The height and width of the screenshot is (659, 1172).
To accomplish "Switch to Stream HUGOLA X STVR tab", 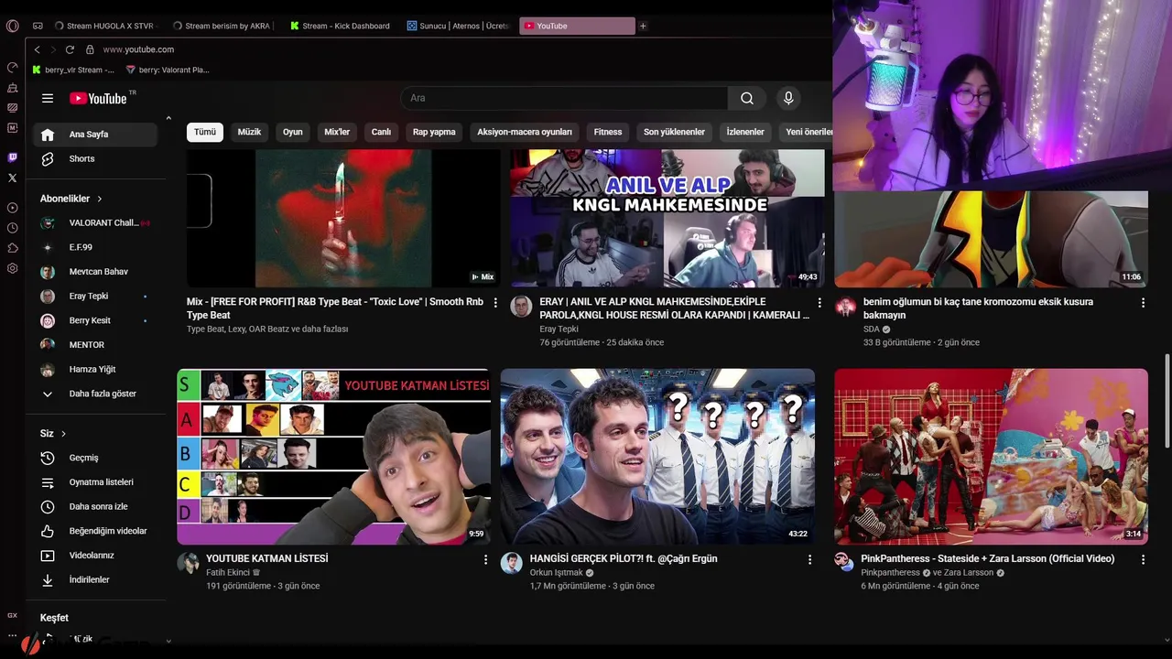I will point(105,26).
